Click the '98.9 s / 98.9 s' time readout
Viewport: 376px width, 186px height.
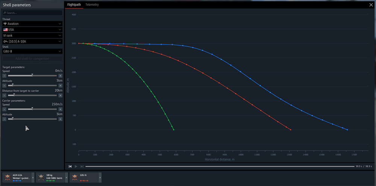(364, 166)
